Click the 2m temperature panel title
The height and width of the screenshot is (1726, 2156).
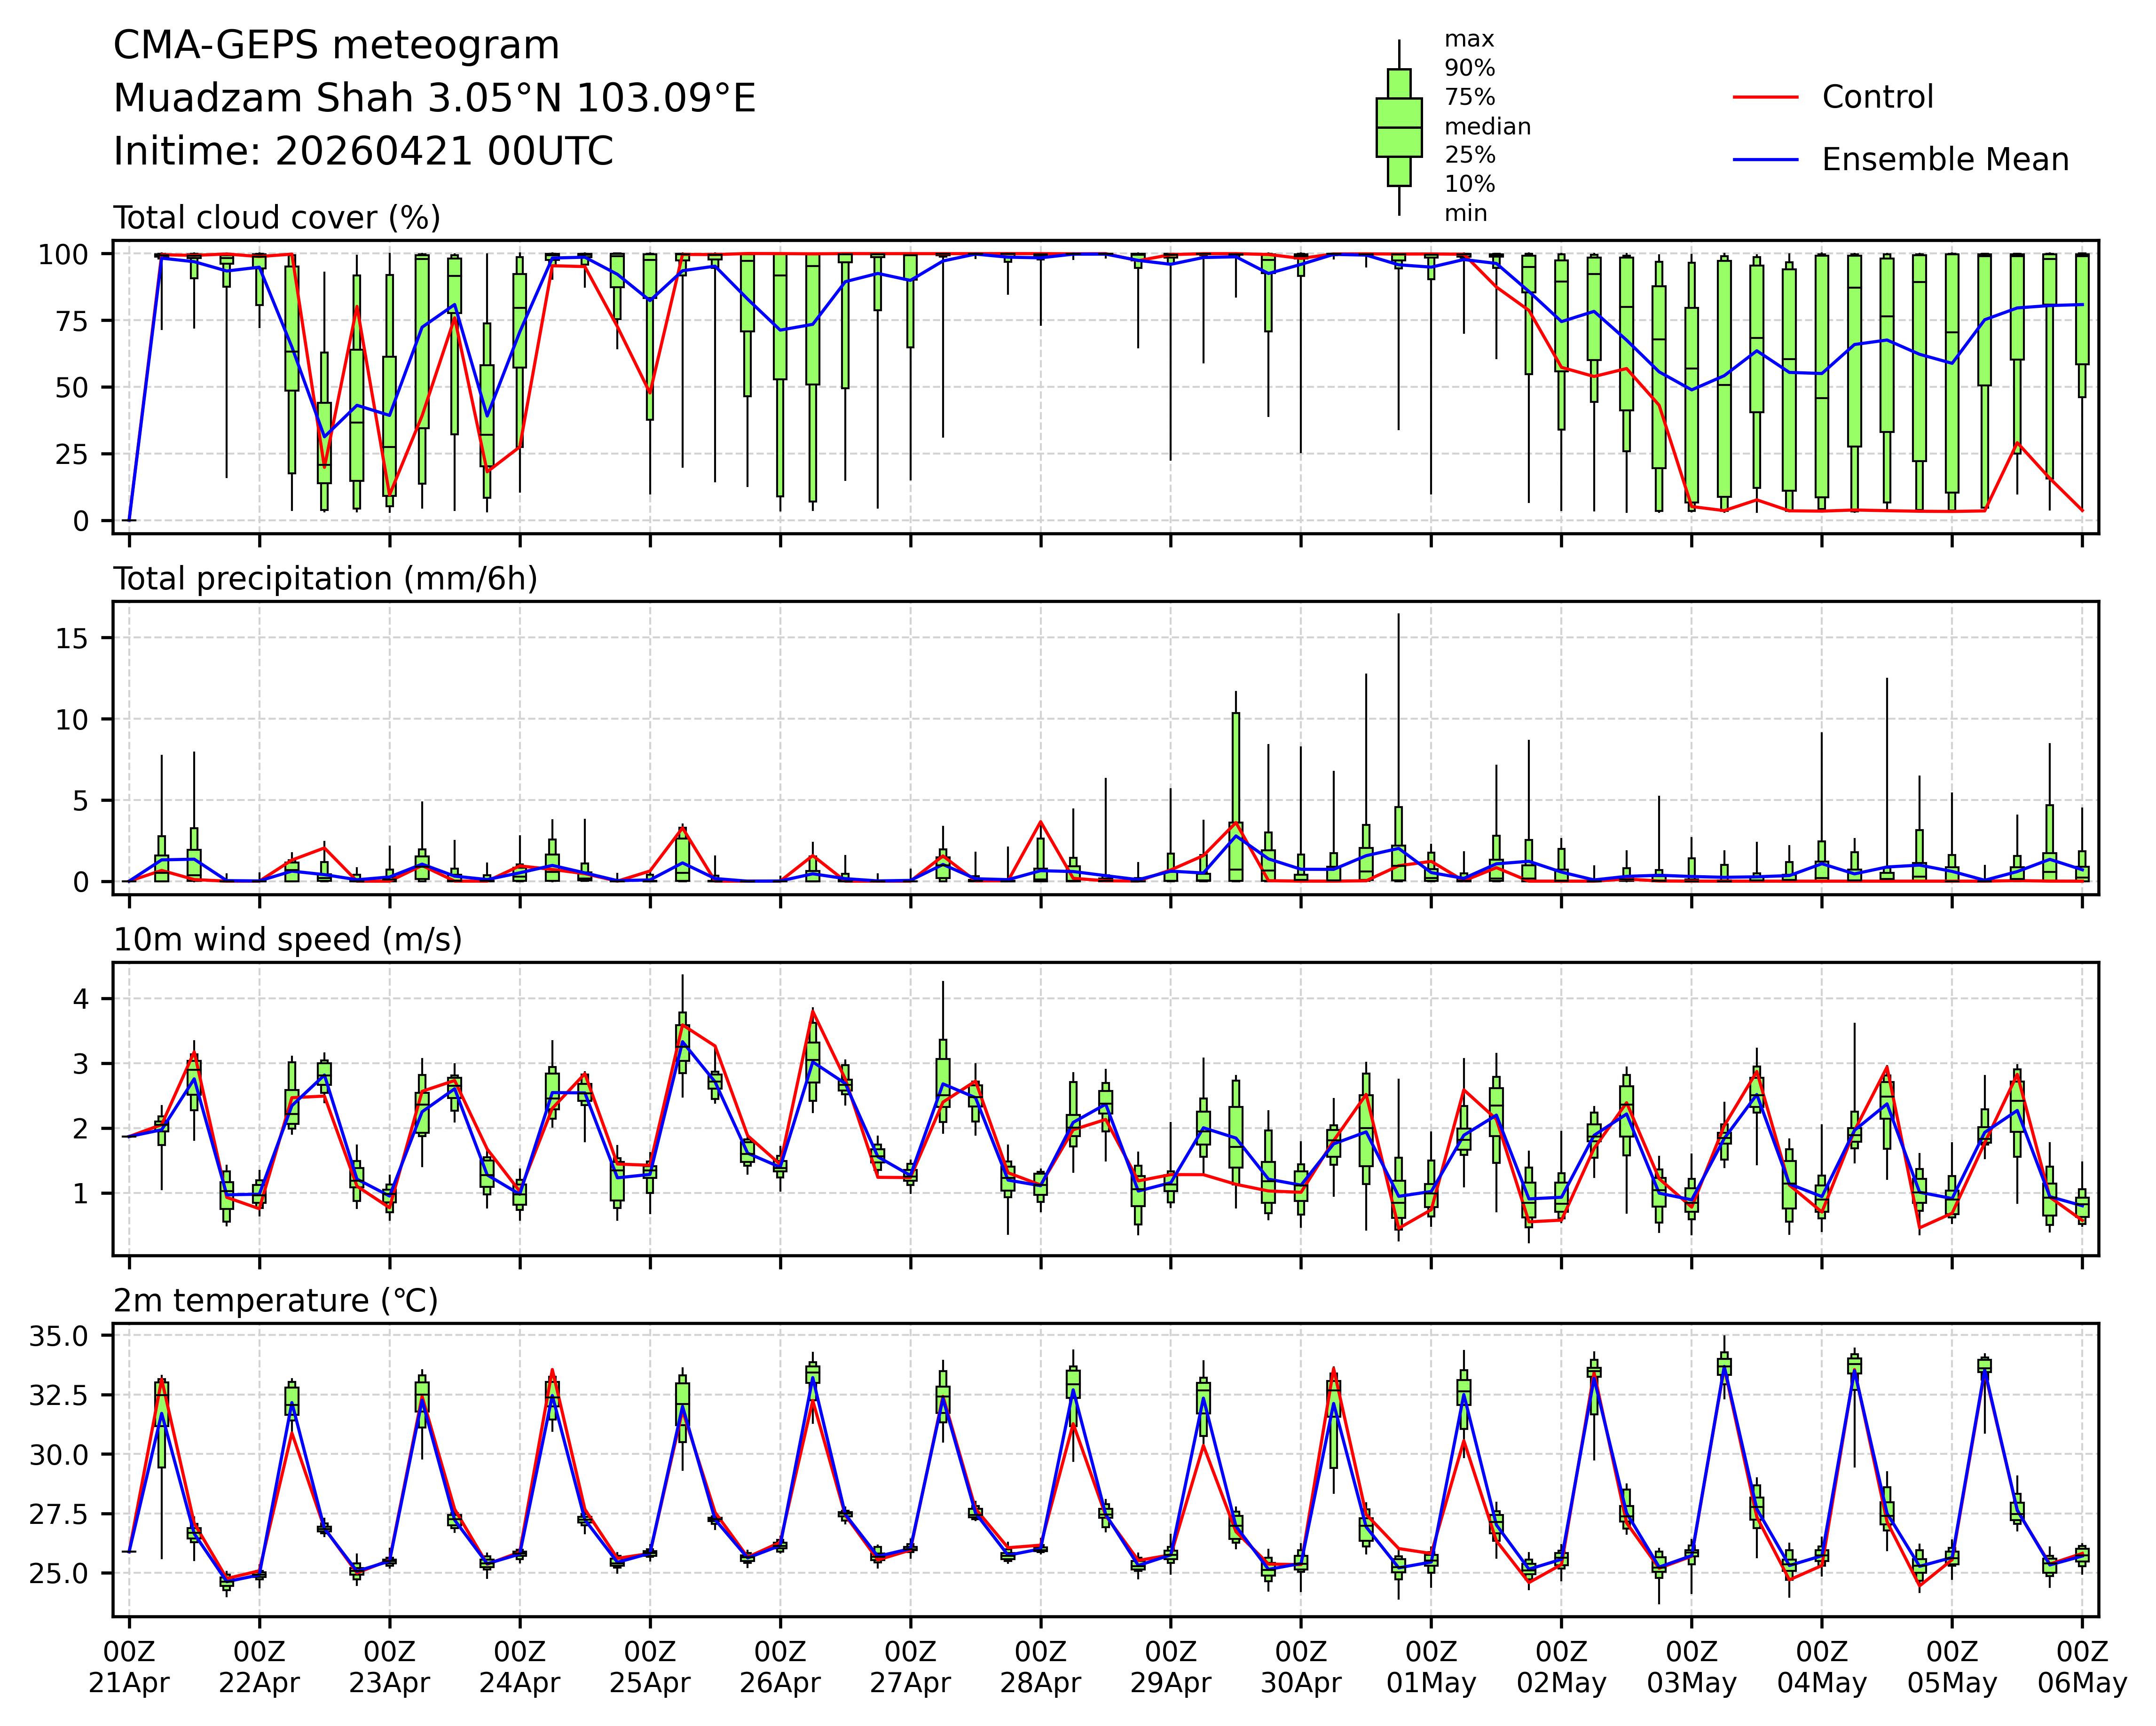pyautogui.click(x=276, y=1301)
